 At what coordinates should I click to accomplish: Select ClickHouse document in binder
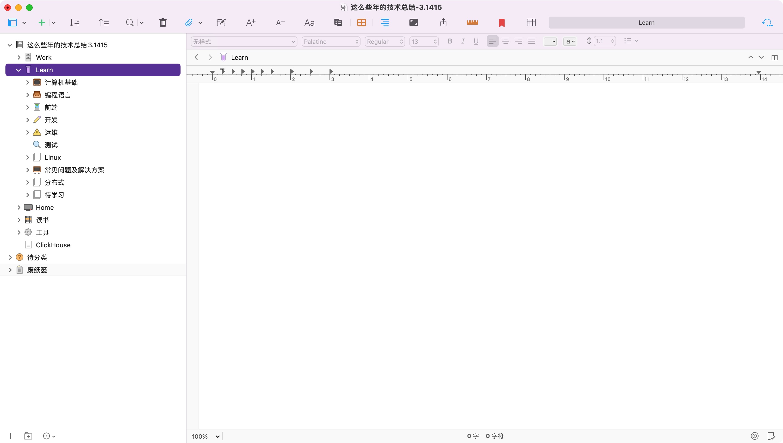tap(53, 245)
